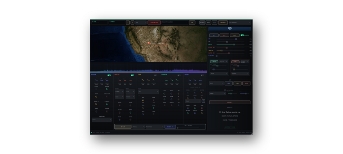Click the LFO 1 button
Screen dimensions: 343x154
[214, 62]
